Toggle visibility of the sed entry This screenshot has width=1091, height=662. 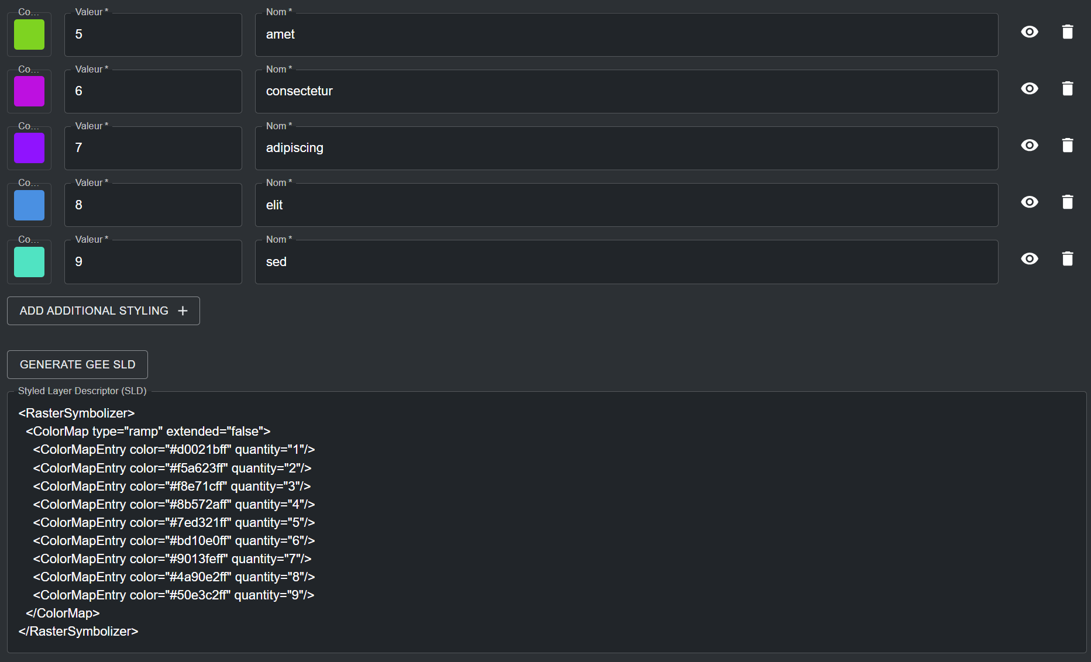coord(1029,259)
